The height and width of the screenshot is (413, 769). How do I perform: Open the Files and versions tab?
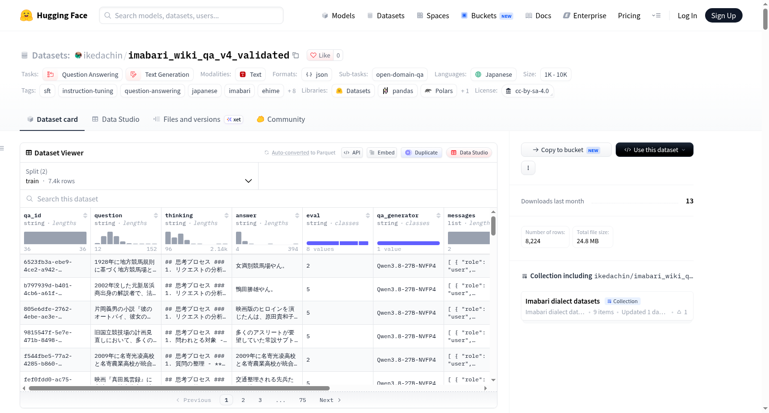(x=198, y=119)
